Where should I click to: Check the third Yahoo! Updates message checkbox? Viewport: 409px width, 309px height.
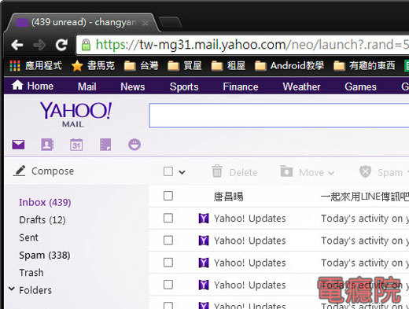(x=168, y=263)
